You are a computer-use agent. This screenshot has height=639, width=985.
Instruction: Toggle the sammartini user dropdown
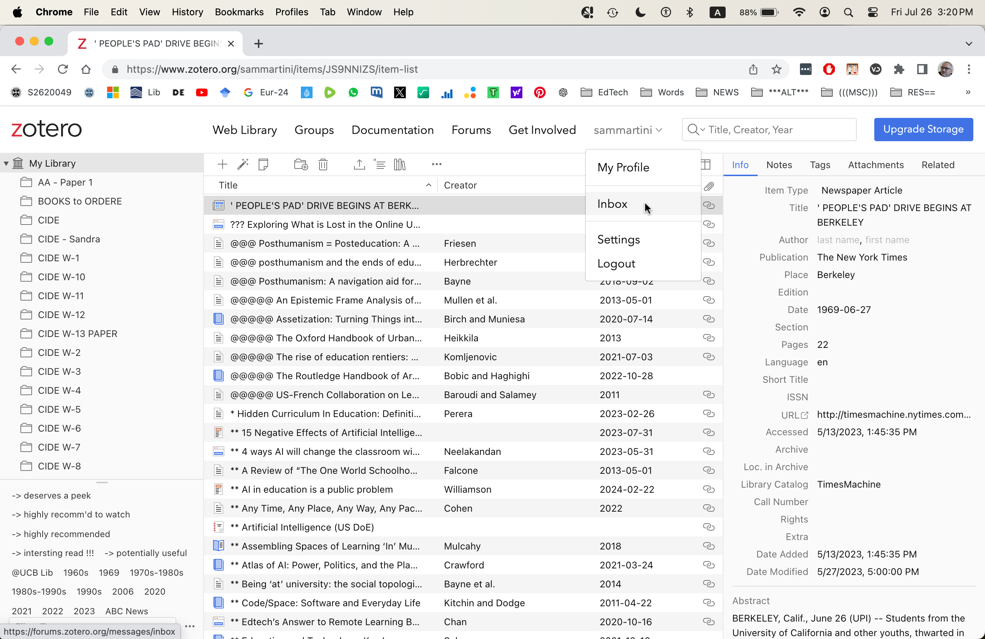point(628,130)
